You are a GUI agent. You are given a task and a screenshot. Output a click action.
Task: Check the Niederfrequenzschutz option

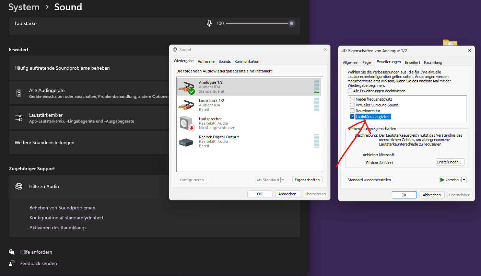[352, 99]
